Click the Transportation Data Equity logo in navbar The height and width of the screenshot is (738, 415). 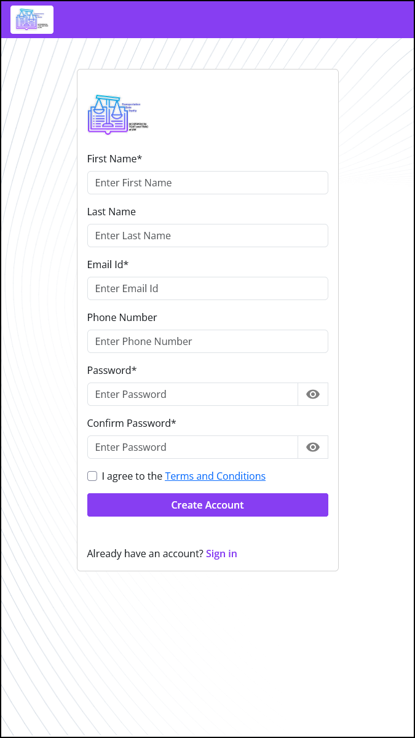coord(31,19)
